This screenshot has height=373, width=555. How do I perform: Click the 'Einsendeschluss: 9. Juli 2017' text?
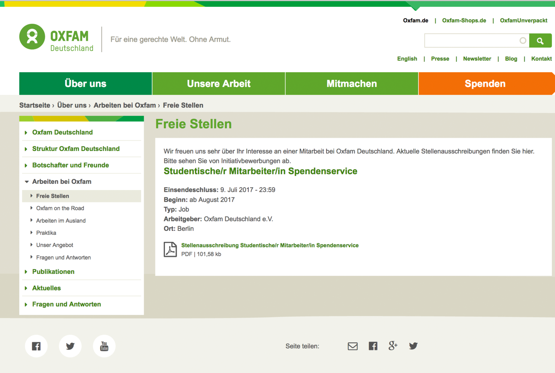[x=219, y=190]
